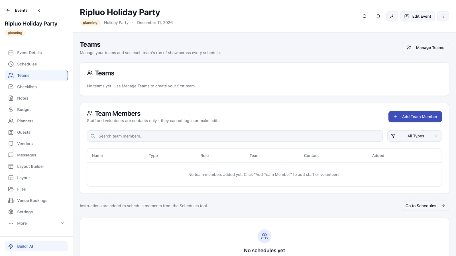Open the search magnifier in the header
The width and height of the screenshot is (456, 256).
click(x=365, y=16)
